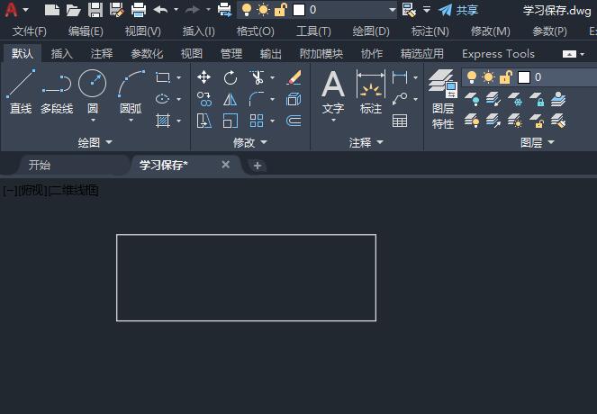Click the Save icon in quick access
This screenshot has height=414, width=597.
coord(95,10)
